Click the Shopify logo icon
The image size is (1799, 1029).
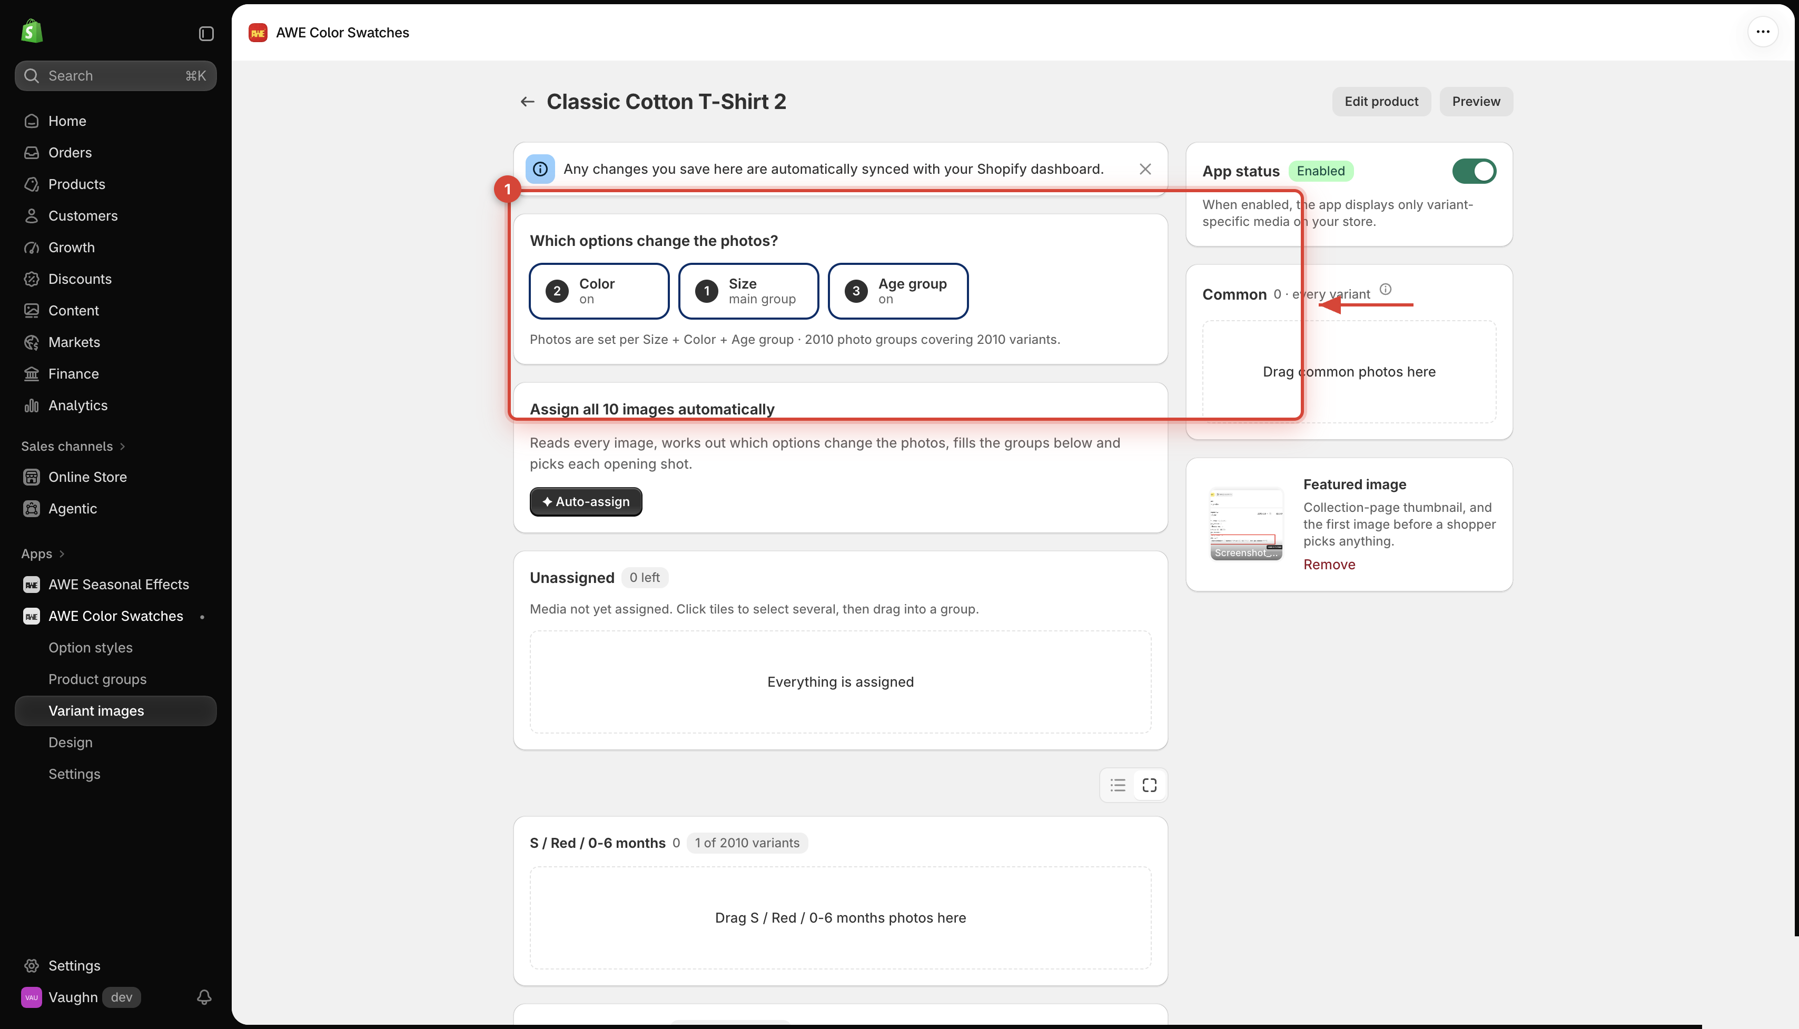pyautogui.click(x=32, y=31)
